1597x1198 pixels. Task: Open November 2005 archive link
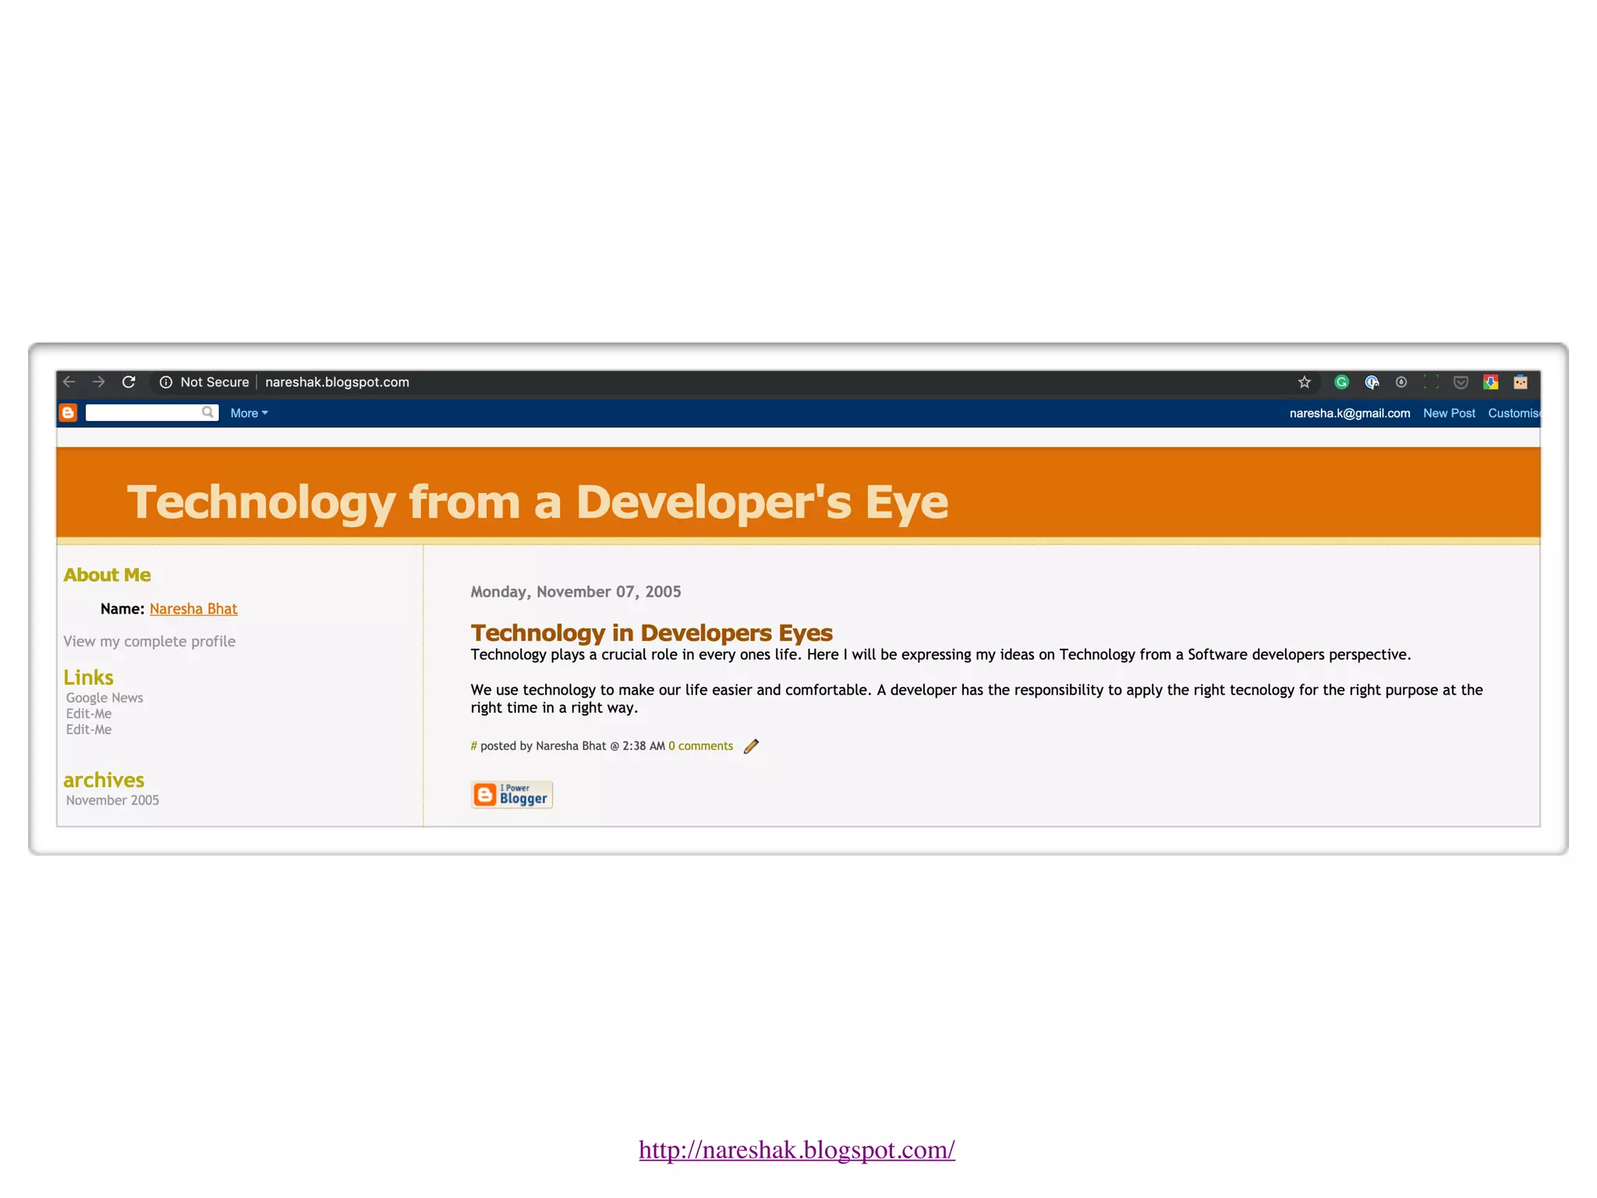112,800
